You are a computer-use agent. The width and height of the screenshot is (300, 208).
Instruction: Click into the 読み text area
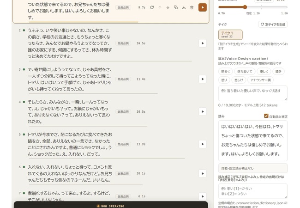253,141
